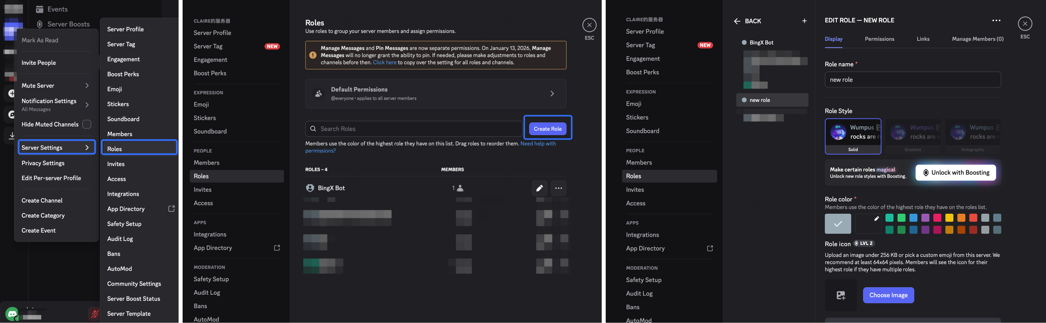Toggle the Hide Muted Channels checkbox

(x=87, y=124)
